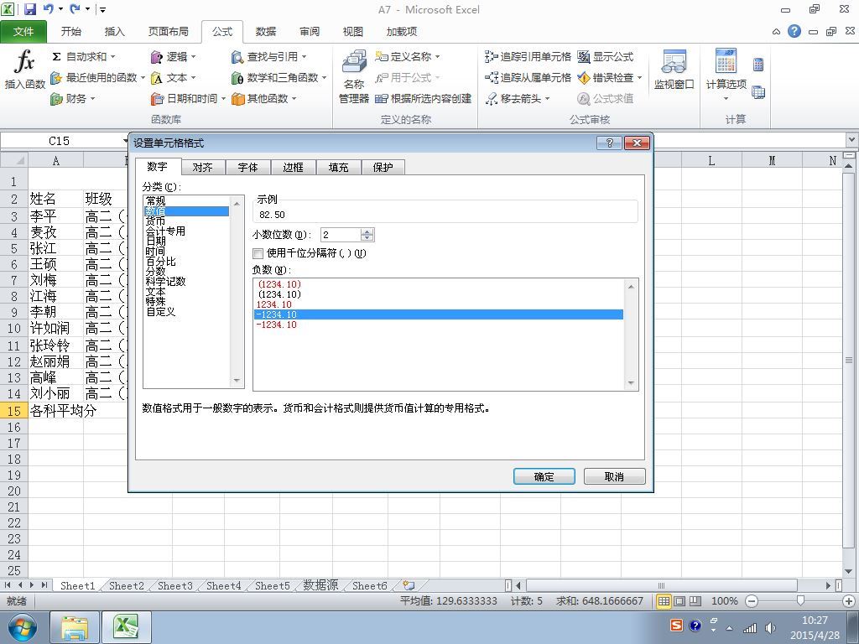Click Create from Selection (根据所选内容创建)
859x644 pixels.
424,99
